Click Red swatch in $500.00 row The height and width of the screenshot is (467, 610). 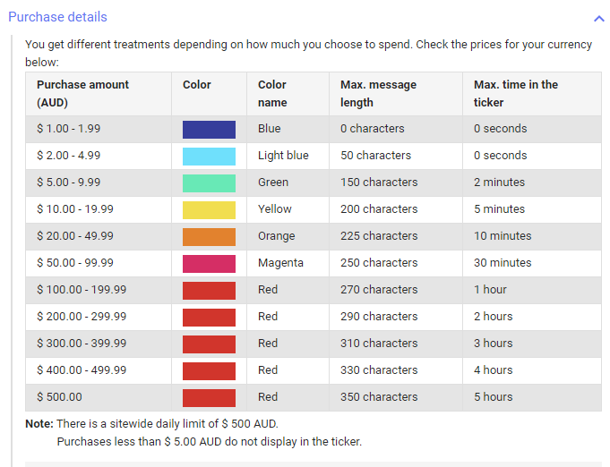[209, 398]
